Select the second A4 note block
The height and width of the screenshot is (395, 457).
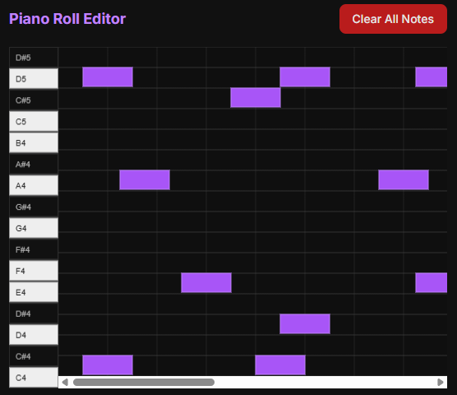[x=404, y=179]
